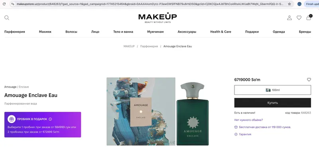Click the Парфюмированная вода subtitle text
Screen dimensions: 319x166
pyautogui.click(x=21, y=104)
